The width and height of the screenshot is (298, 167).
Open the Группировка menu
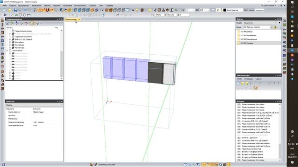(x=24, y=6)
